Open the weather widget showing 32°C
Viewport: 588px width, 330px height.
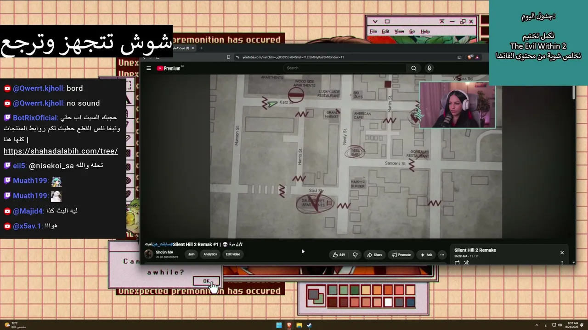click(15, 325)
